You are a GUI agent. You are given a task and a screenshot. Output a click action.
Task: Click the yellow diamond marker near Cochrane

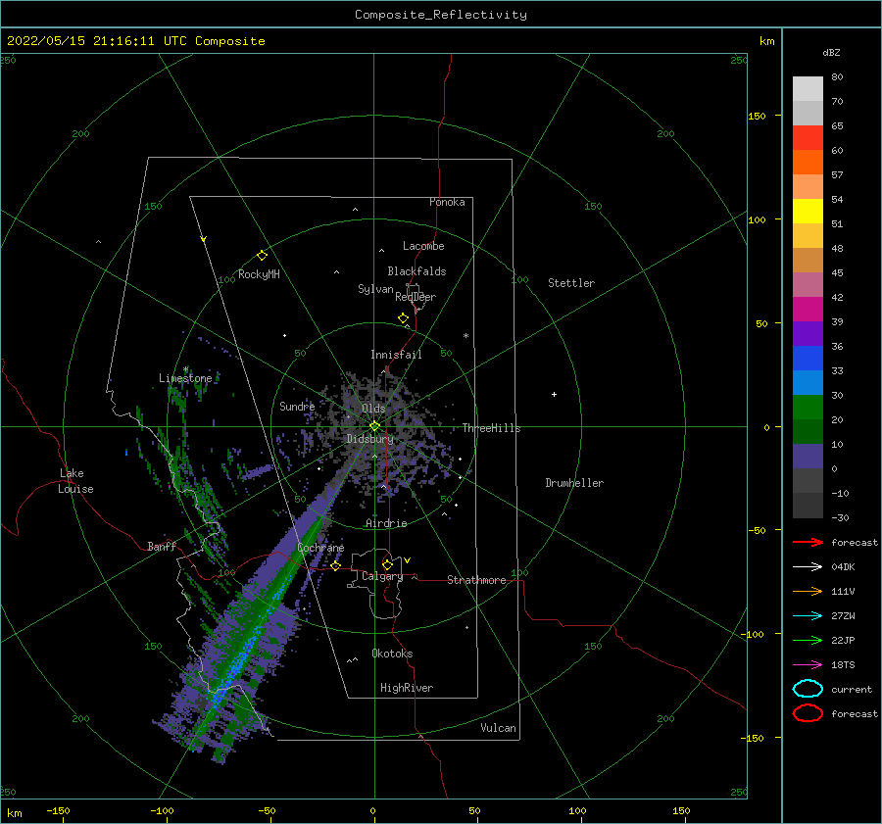335,565
